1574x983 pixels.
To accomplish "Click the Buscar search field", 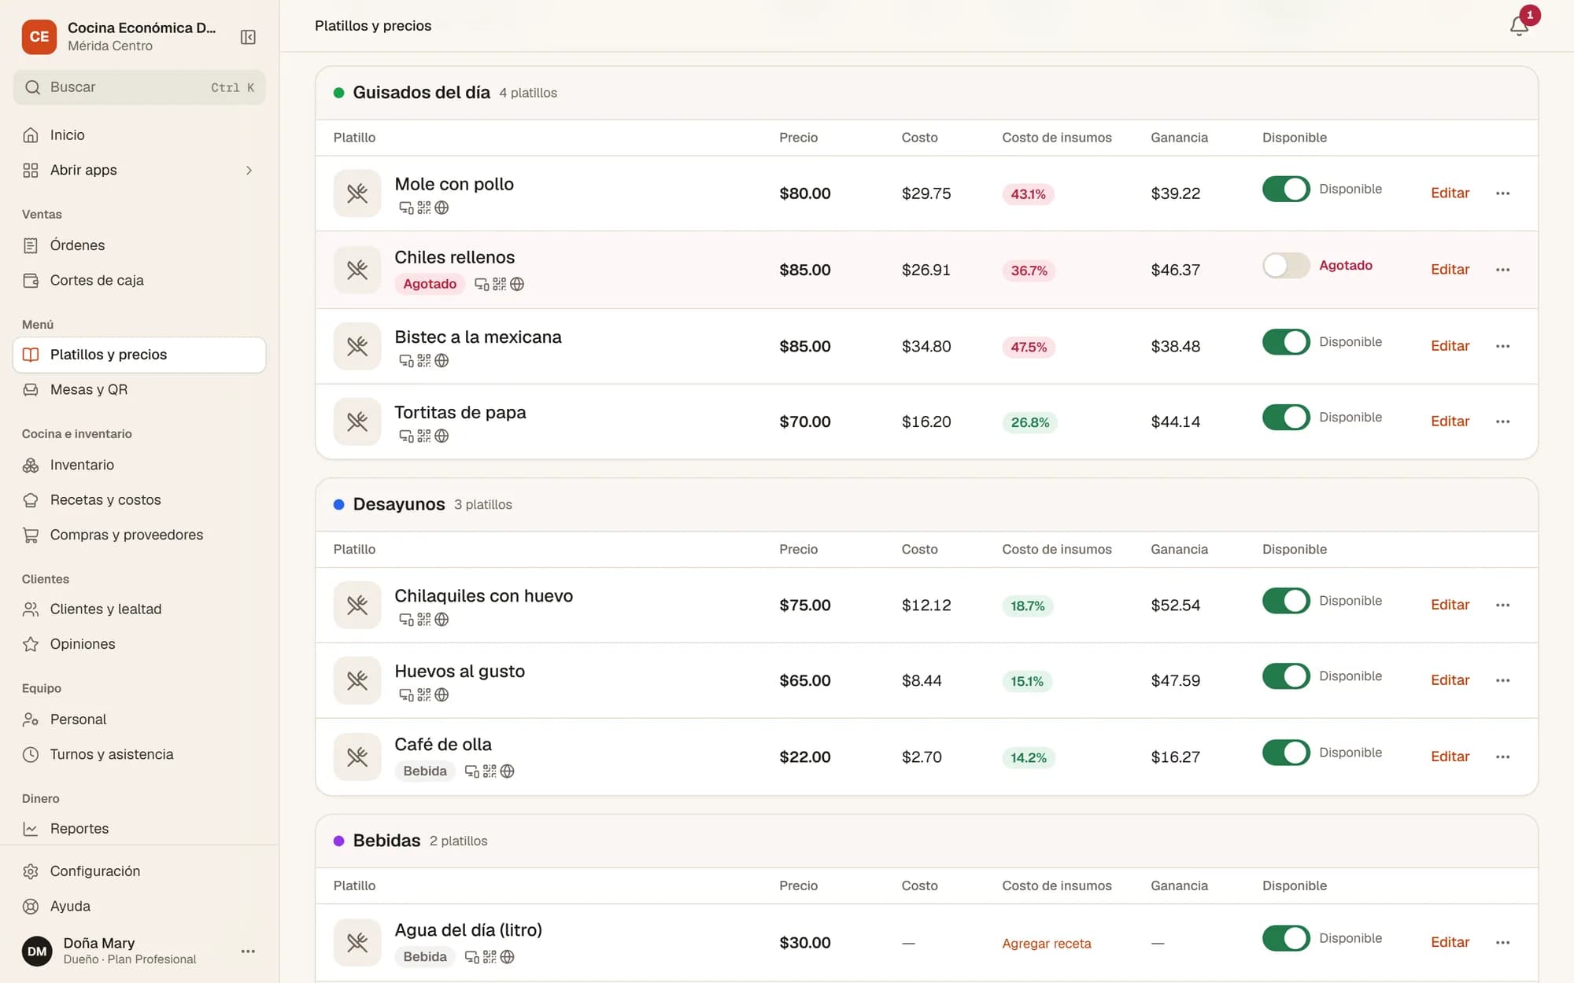I will [x=139, y=87].
